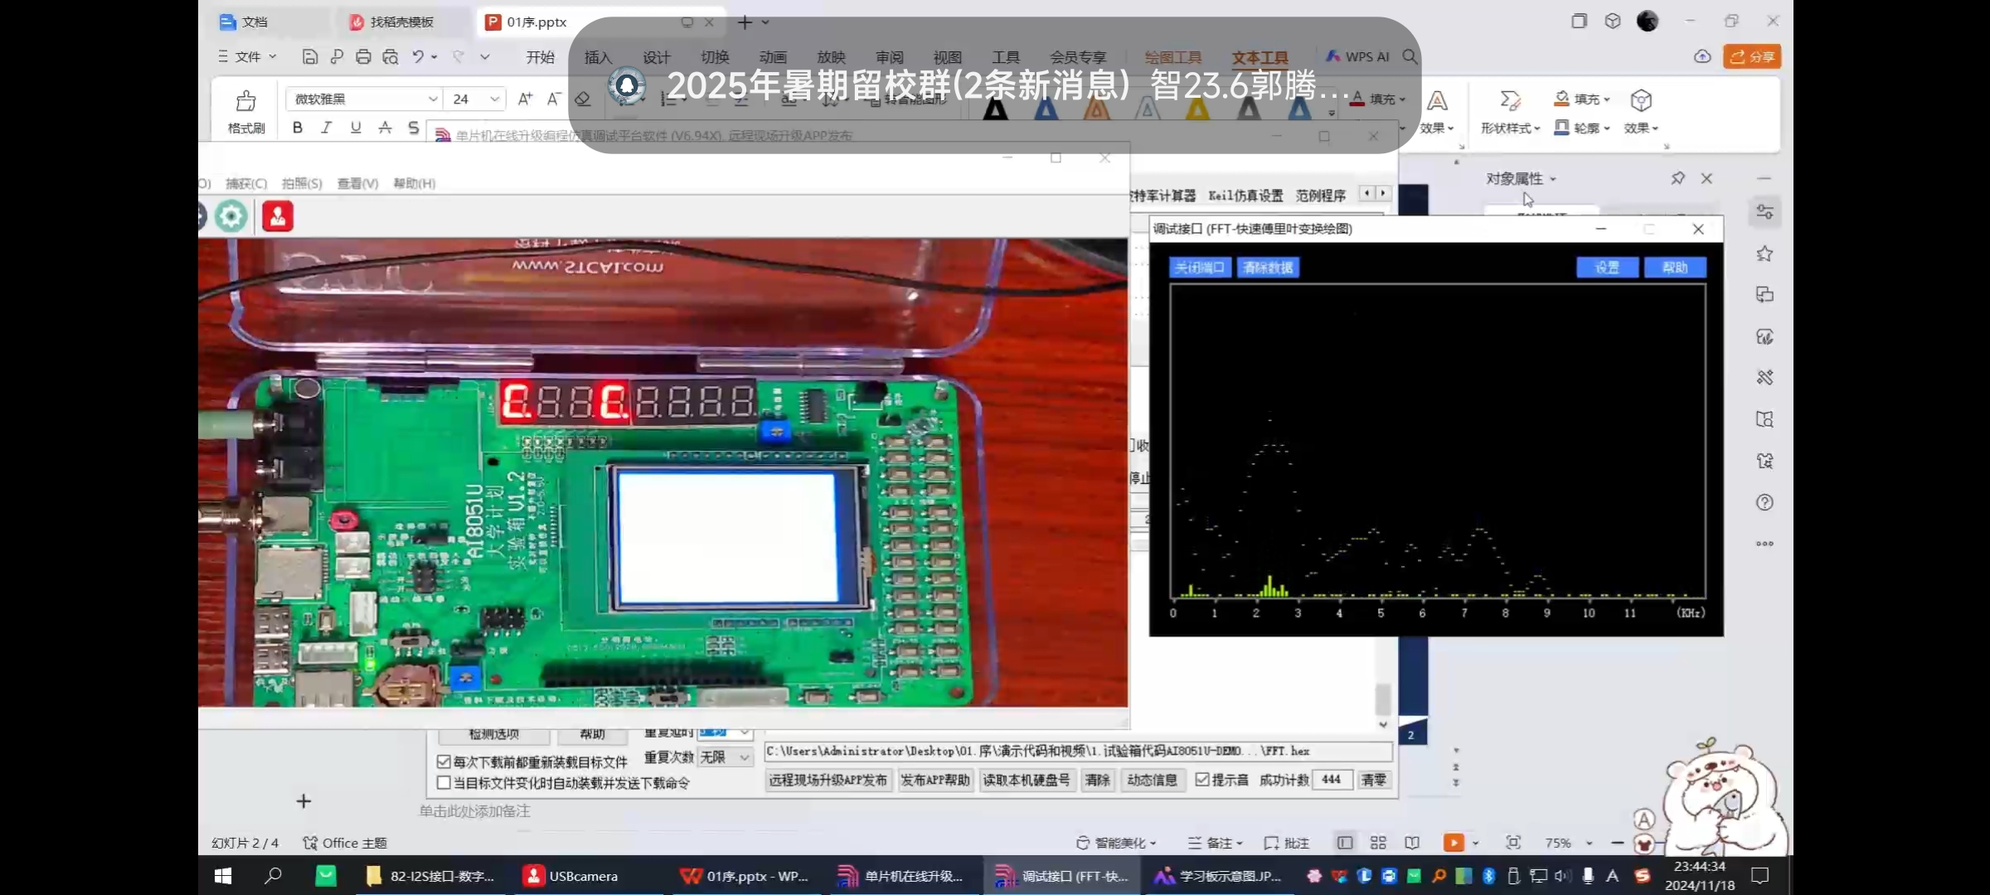1990x895 pixels.
Task: Expand the font size 24 dropdown
Action: coord(494,99)
